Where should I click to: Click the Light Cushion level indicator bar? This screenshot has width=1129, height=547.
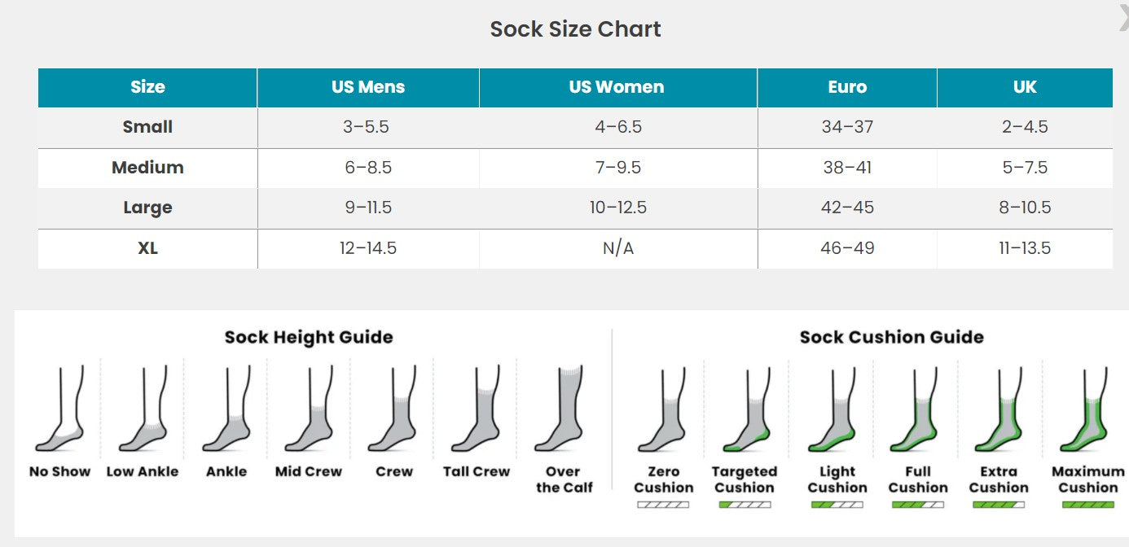click(x=837, y=505)
